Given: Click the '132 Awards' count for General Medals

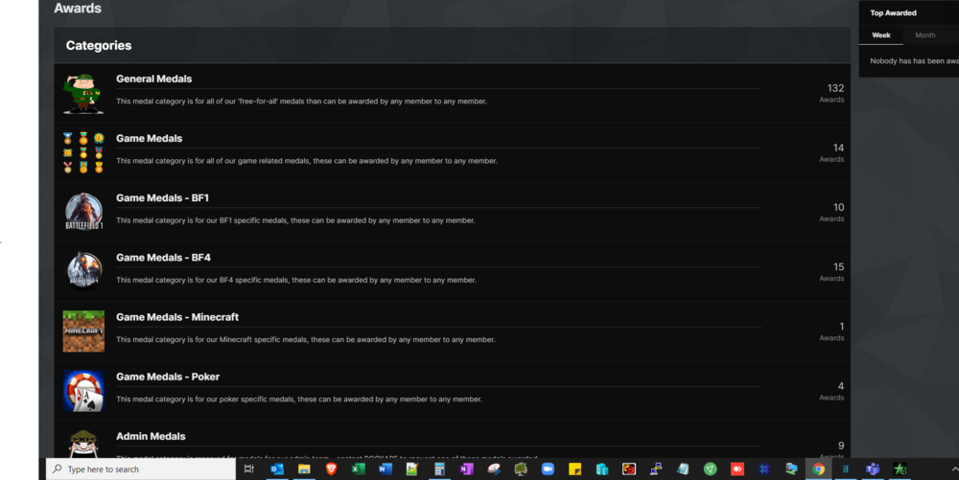Looking at the screenshot, I should click(x=831, y=93).
